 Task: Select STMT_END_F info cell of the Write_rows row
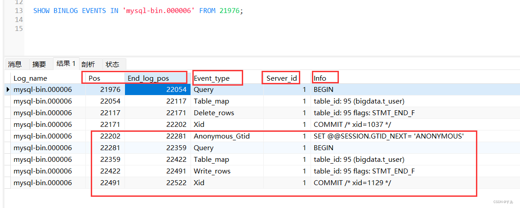click(414, 171)
